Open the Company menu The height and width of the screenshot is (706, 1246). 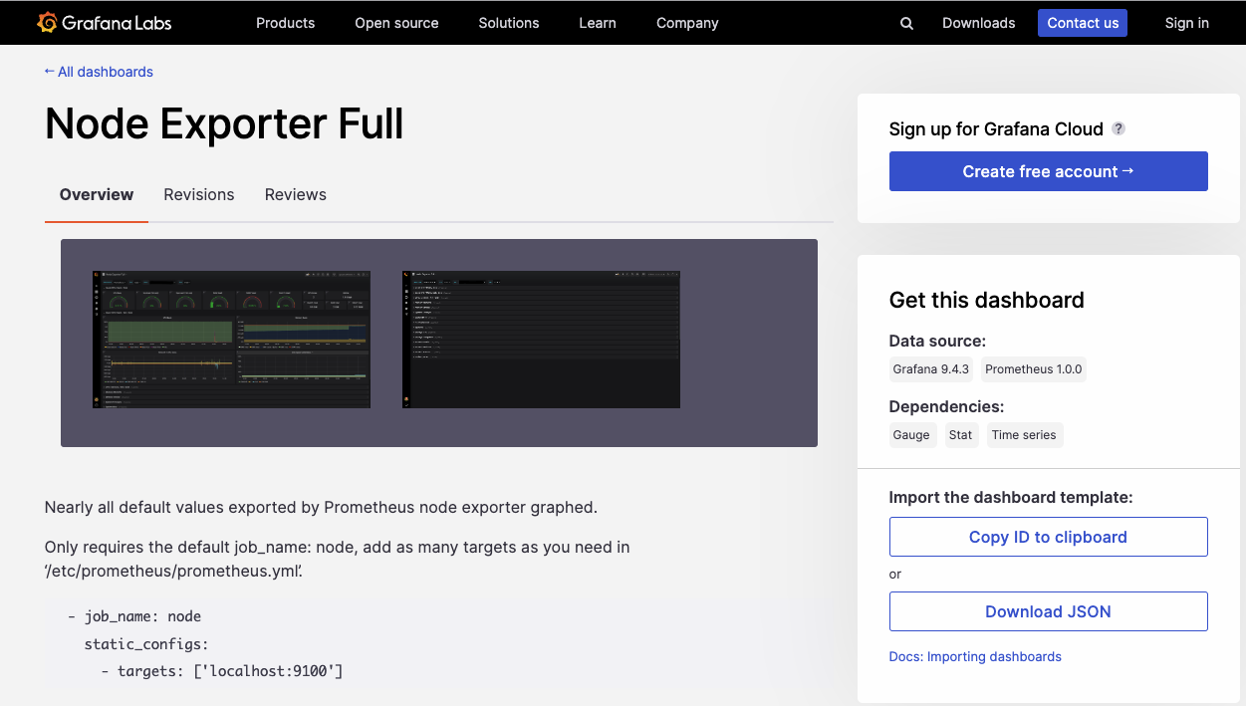point(687,23)
